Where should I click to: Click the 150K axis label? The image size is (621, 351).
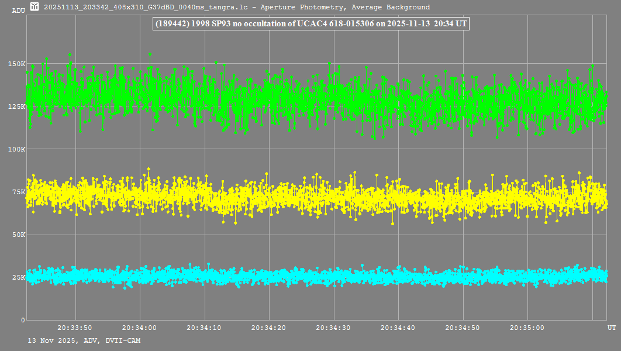[17, 64]
